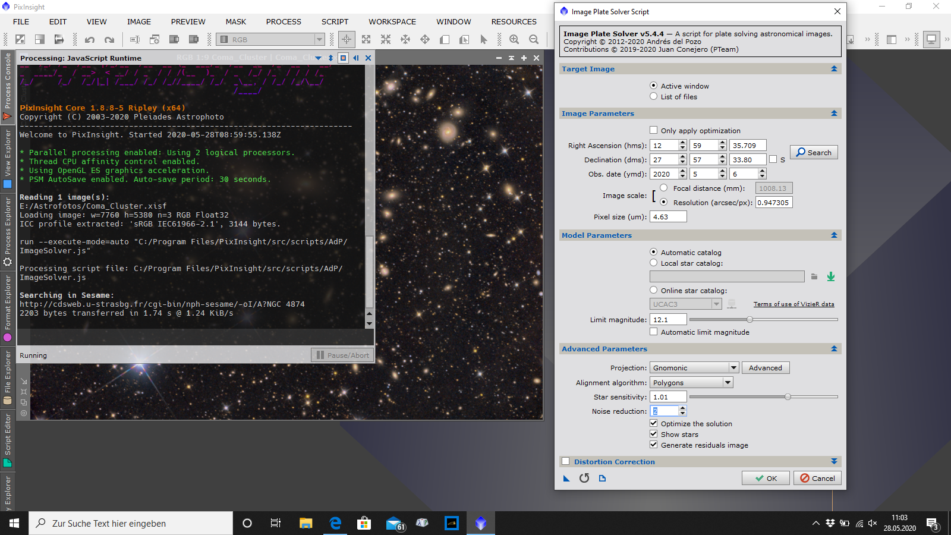
Task: Collapse the Target Image section
Action: coord(834,69)
